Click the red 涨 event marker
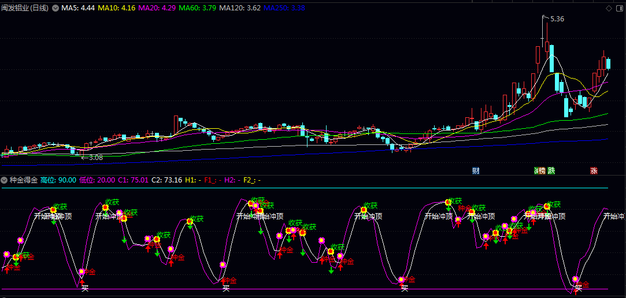626x298 pixels. pos(594,170)
